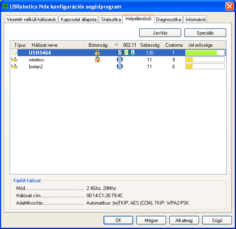This screenshot has width=236, height=229.
Task: Open the Információ tab
Action: [x=195, y=20]
